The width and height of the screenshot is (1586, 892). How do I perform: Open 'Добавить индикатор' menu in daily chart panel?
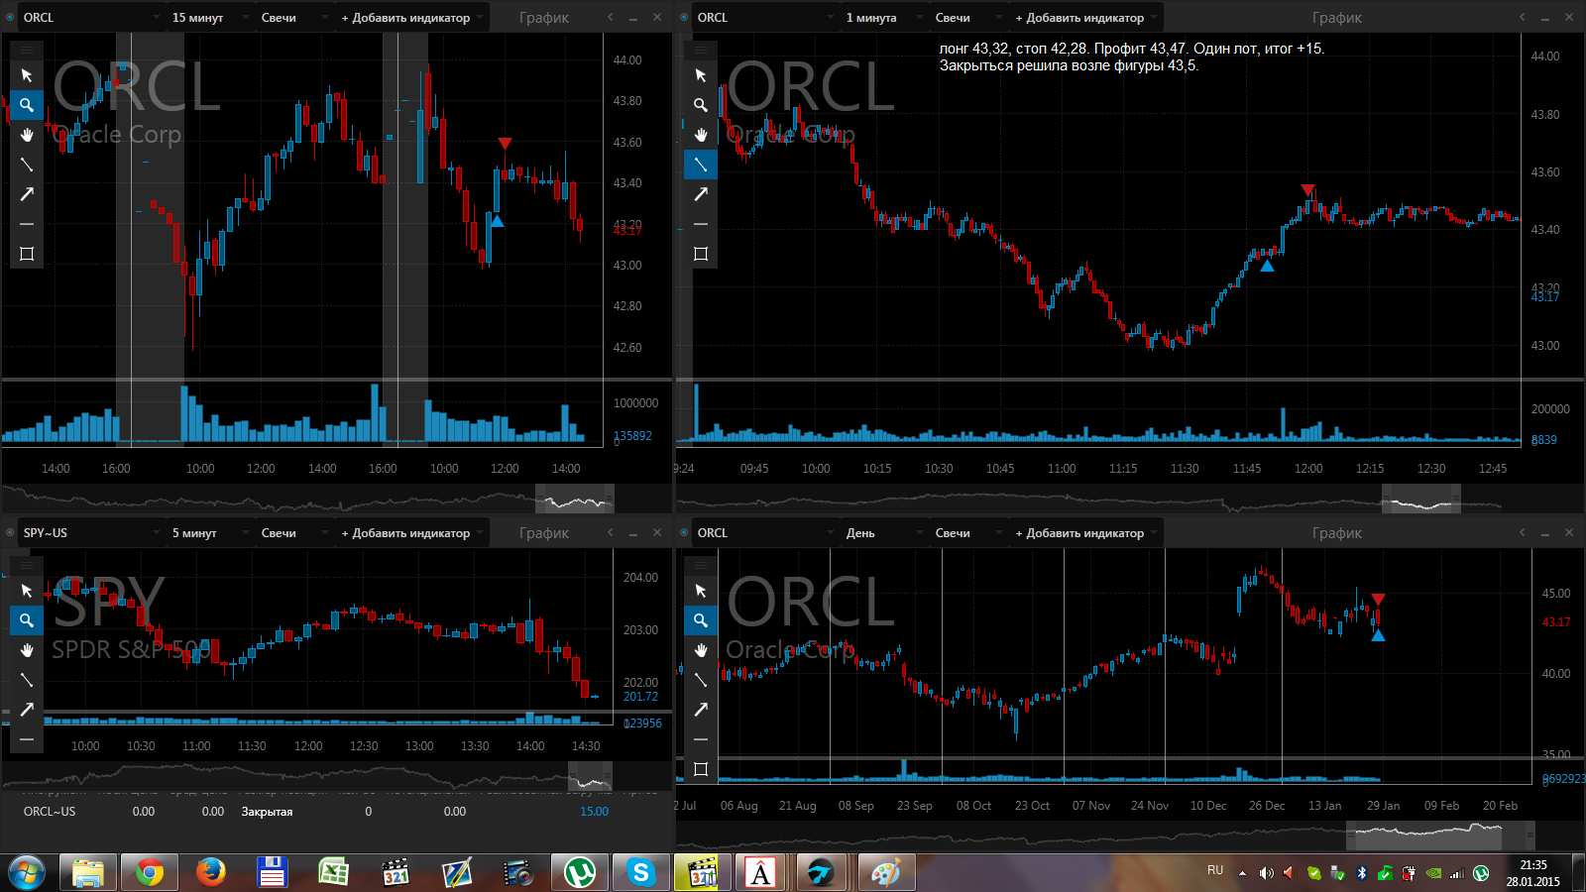pos(1086,533)
